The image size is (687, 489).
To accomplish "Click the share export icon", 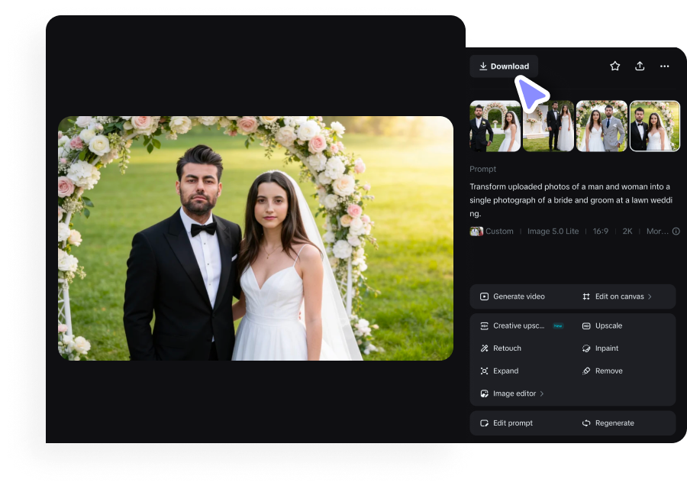I will [640, 66].
